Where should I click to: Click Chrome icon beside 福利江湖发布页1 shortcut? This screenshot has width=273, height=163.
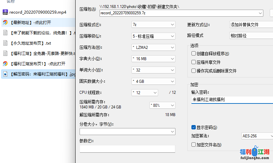pos(5,64)
